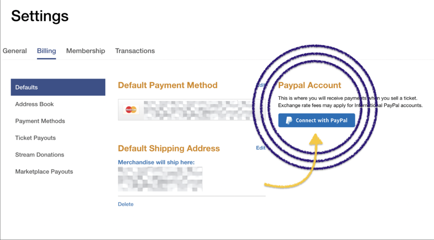
Task: Click the PayPal logo icon on the button
Action: coord(289,120)
